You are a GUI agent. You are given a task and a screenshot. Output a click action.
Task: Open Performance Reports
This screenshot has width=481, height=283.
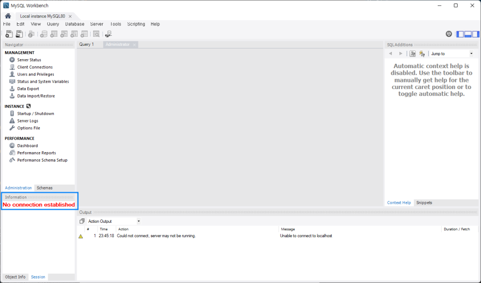tap(36, 153)
